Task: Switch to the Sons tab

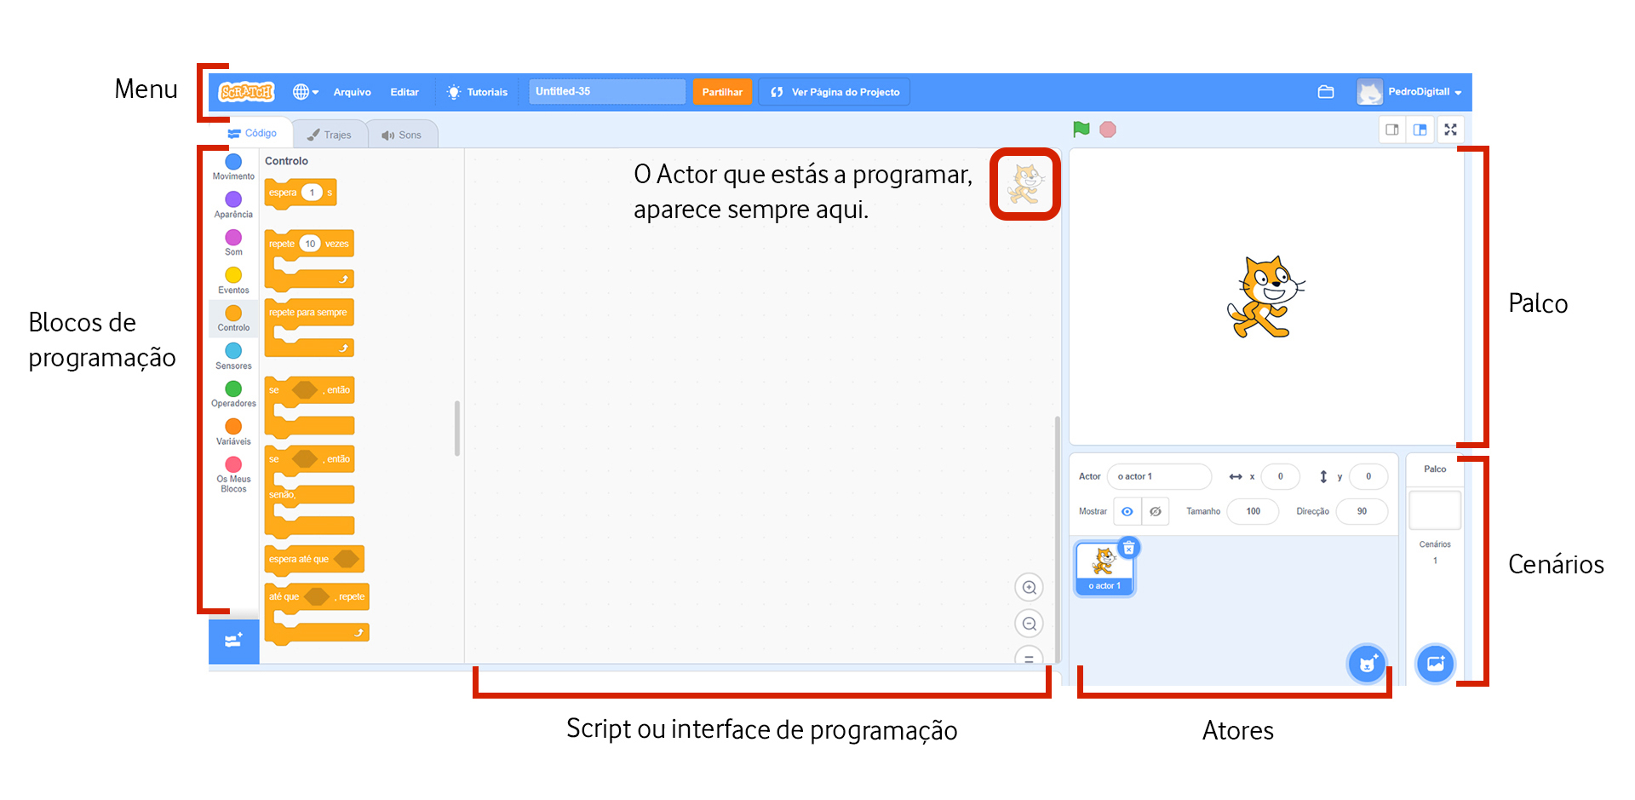Action: pos(402,135)
